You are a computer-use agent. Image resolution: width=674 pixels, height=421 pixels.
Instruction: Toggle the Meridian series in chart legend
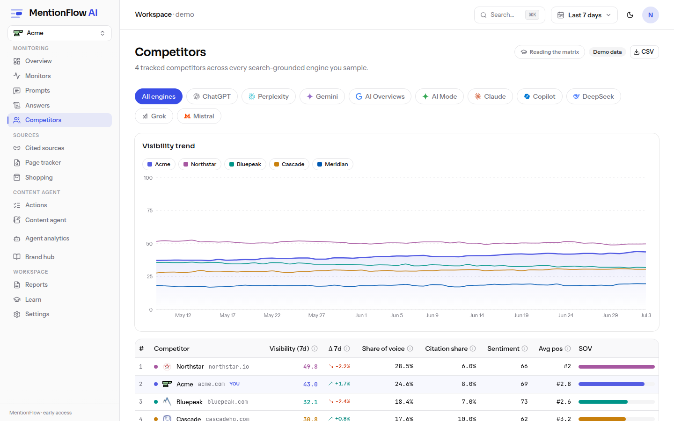coord(333,164)
